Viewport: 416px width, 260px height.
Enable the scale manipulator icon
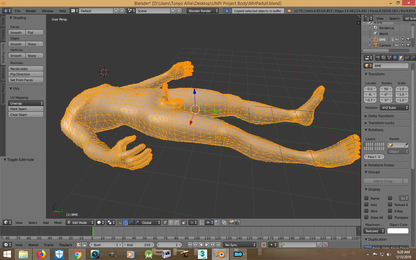coord(137,222)
